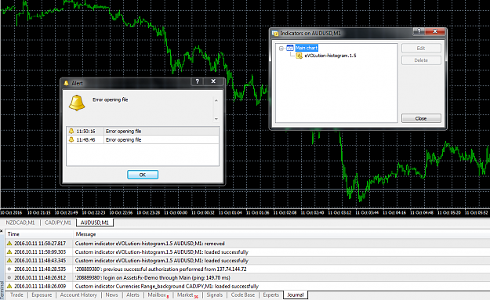Screen dimensions: 490x300
Task: Open the Alerts tab in the Terminal
Action: click(x=132, y=295)
